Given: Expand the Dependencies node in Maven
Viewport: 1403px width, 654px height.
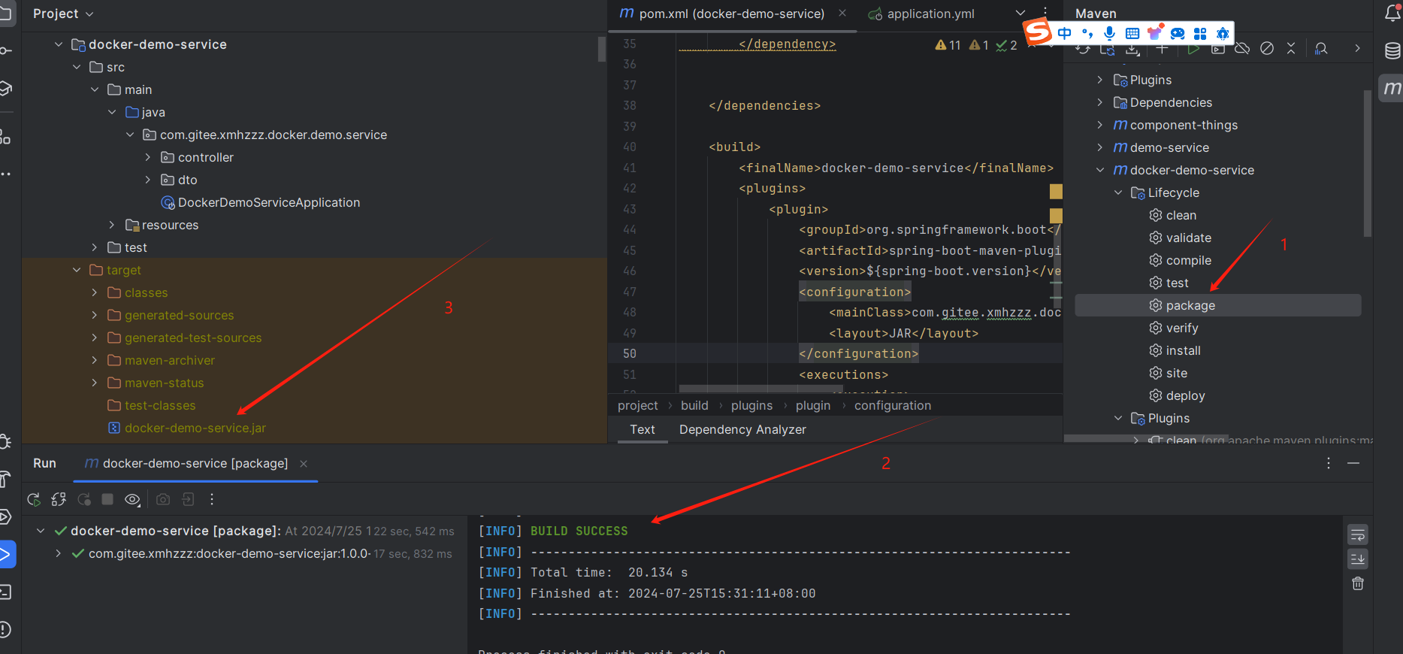Looking at the screenshot, I should pyautogui.click(x=1100, y=102).
